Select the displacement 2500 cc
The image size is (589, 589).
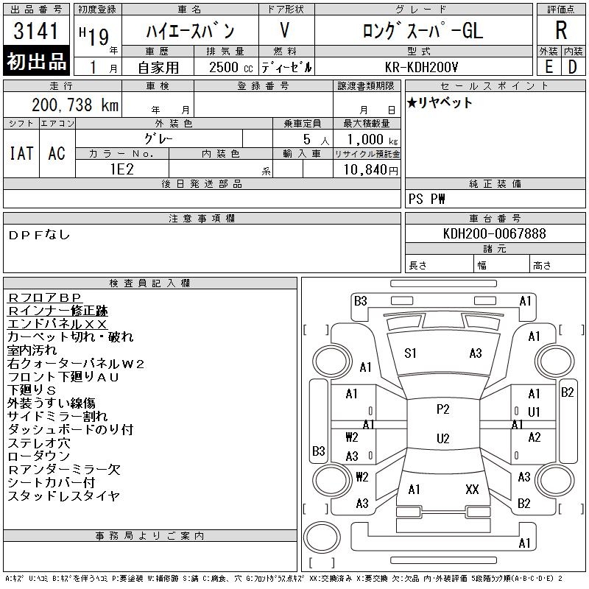pyautogui.click(x=230, y=68)
